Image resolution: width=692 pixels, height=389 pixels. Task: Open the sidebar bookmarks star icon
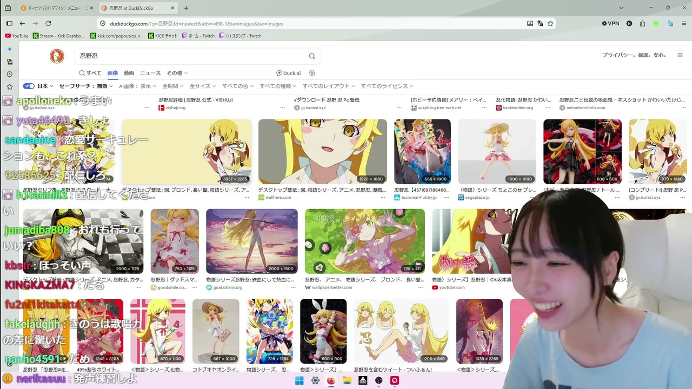pyautogui.click(x=9, y=86)
